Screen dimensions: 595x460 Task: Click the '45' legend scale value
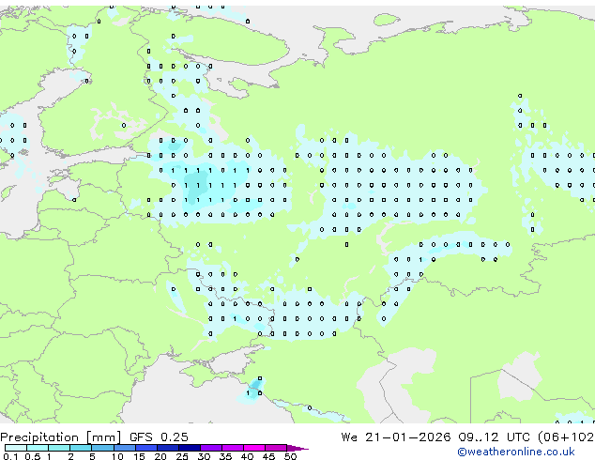[x=268, y=456]
